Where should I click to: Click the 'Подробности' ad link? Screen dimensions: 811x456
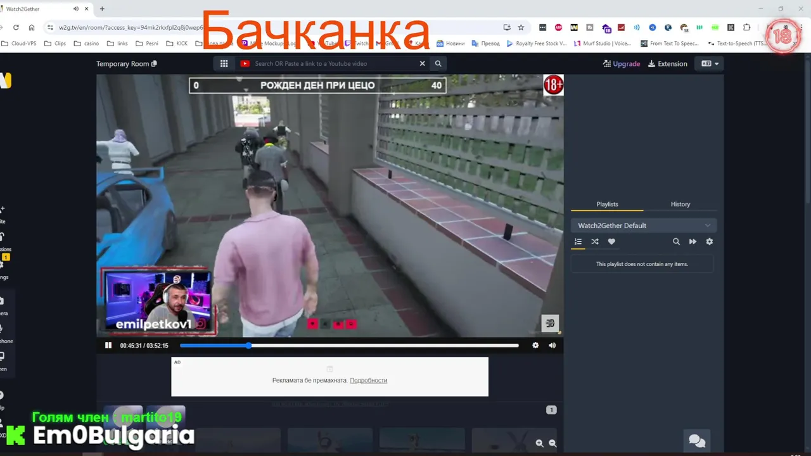pyautogui.click(x=368, y=380)
